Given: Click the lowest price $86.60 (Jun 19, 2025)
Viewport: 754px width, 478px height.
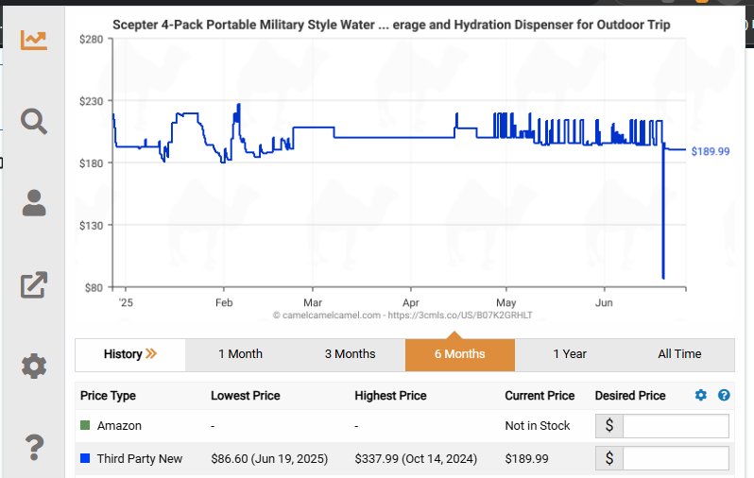Looking at the screenshot, I should tap(269, 459).
